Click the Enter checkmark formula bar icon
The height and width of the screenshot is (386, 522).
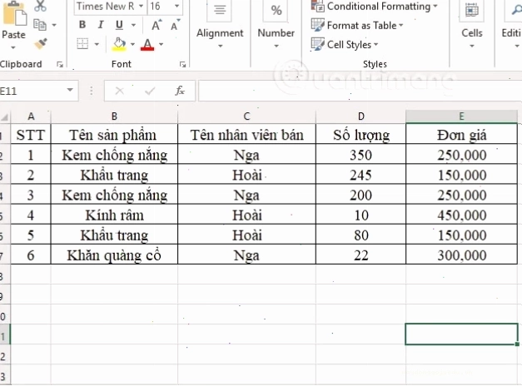click(x=150, y=91)
